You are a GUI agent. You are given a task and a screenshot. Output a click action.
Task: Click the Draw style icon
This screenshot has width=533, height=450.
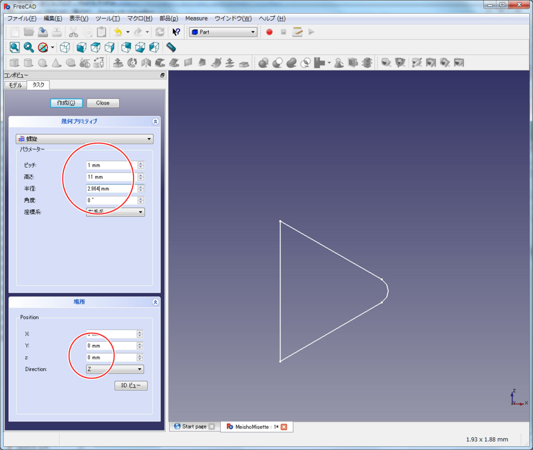(43, 47)
